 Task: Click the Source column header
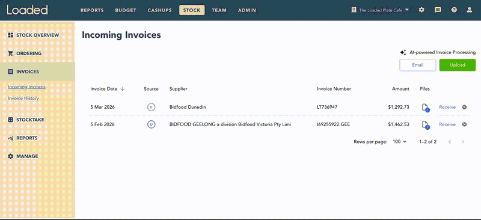151,89
